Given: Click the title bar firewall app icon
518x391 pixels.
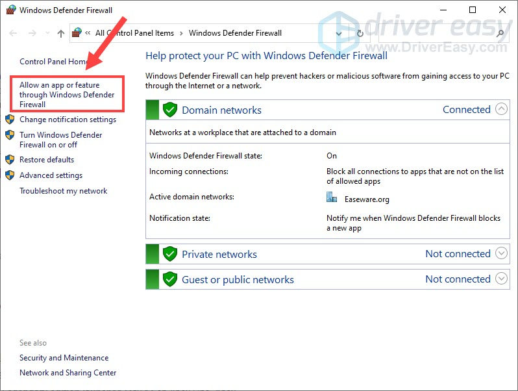Looking at the screenshot, I should (x=11, y=10).
